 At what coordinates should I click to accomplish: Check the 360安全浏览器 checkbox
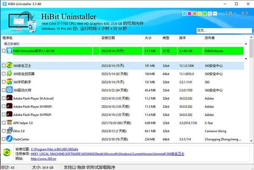(3, 74)
